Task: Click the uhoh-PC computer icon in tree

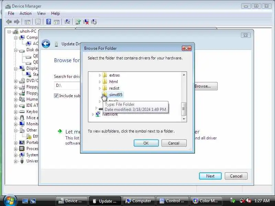Action: [15, 32]
